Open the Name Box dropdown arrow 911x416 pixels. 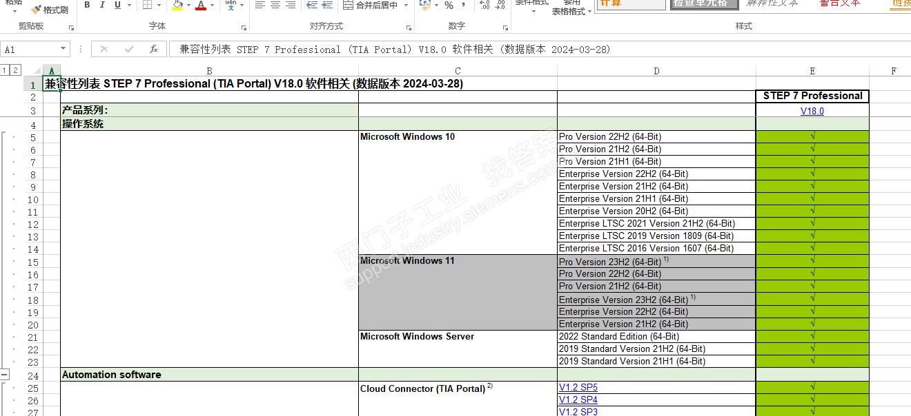pos(63,49)
